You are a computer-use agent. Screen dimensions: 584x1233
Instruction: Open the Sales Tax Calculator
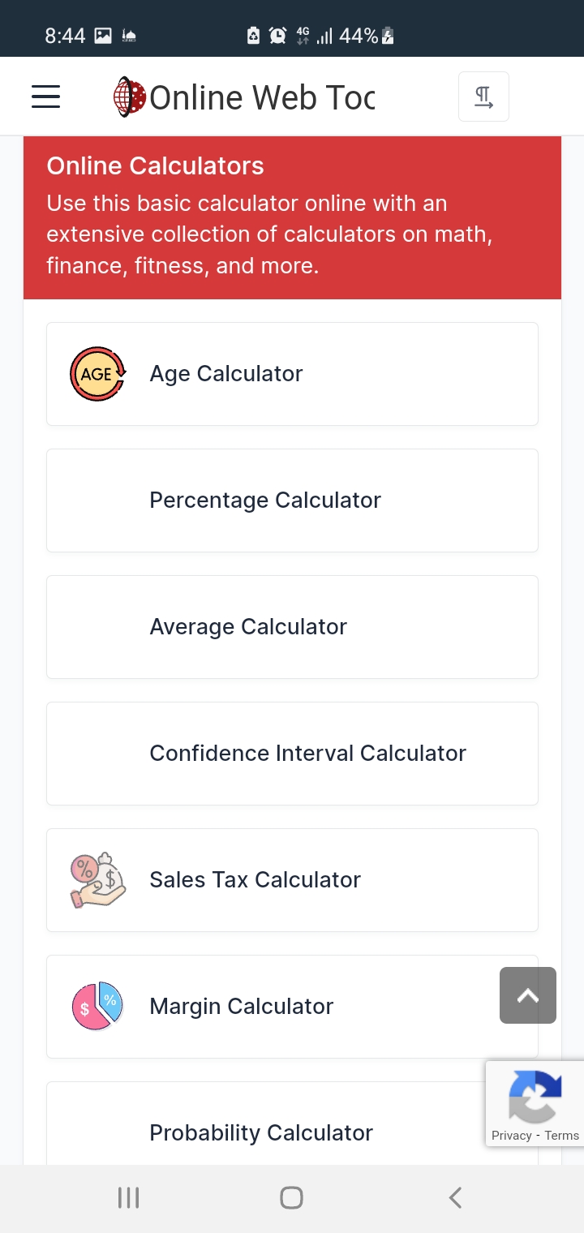tap(255, 880)
